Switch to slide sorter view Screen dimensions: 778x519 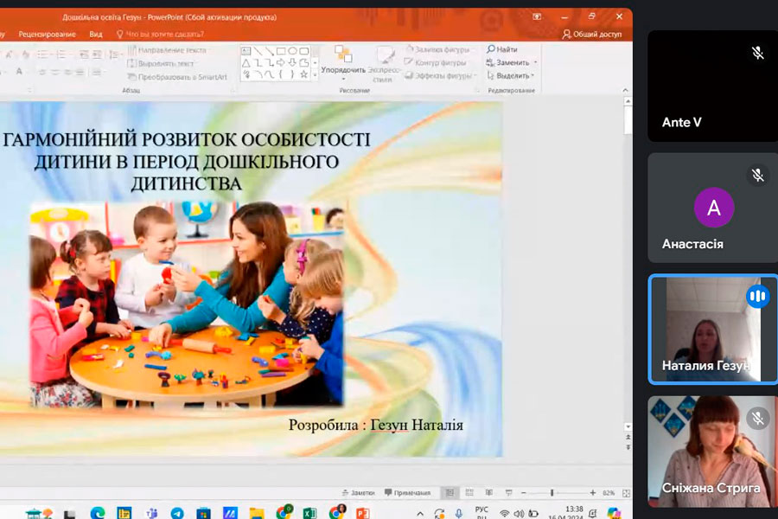pos(469,493)
